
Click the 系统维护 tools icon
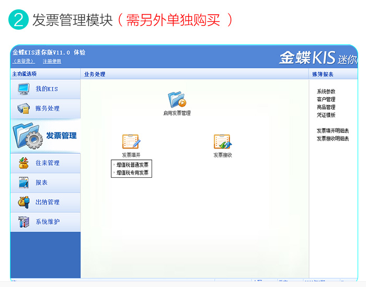point(24,222)
